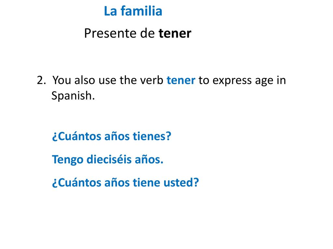The height and width of the screenshot is (249, 333).
Task: Click '¿Cuántos años tiene usted?' question
Action: point(125,183)
